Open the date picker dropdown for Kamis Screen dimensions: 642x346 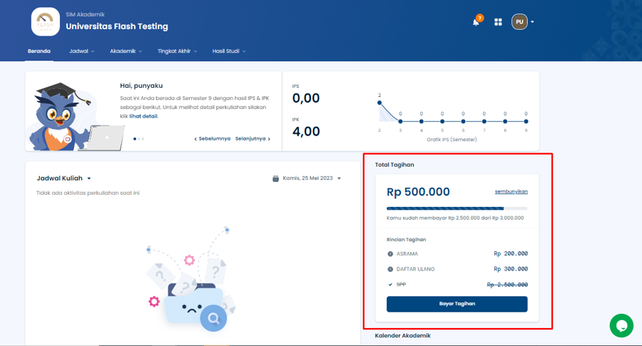(x=339, y=178)
